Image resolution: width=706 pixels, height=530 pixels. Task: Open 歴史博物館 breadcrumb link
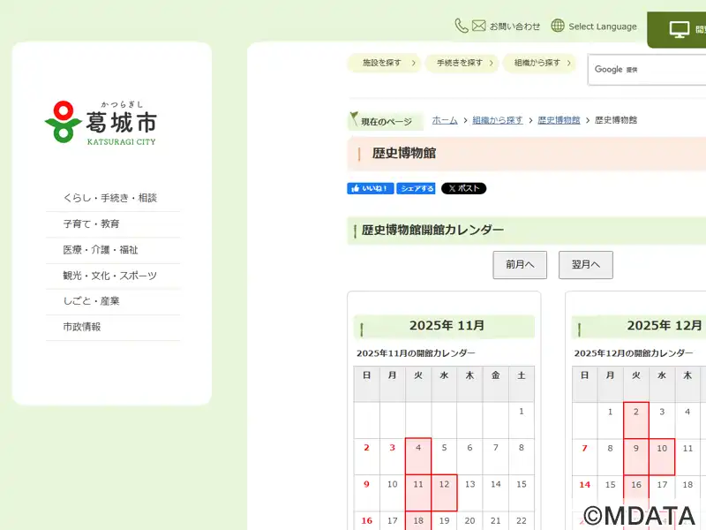click(559, 120)
